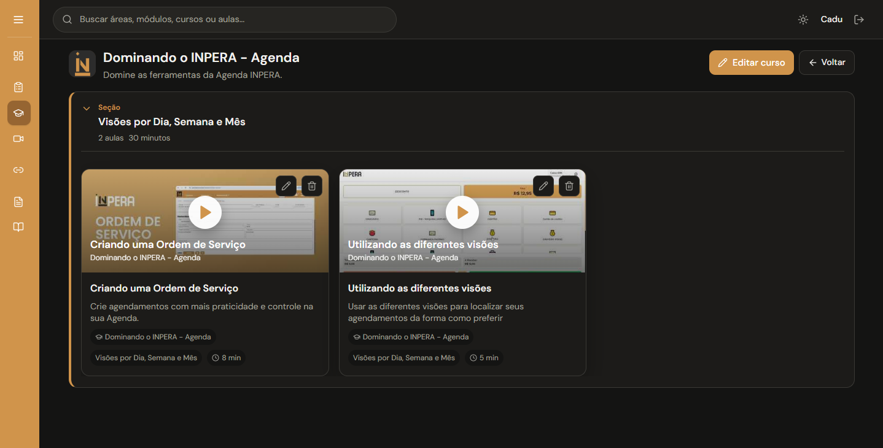The width and height of the screenshot is (883, 448).
Task: Click the INPERA course logo icon
Action: tap(82, 63)
